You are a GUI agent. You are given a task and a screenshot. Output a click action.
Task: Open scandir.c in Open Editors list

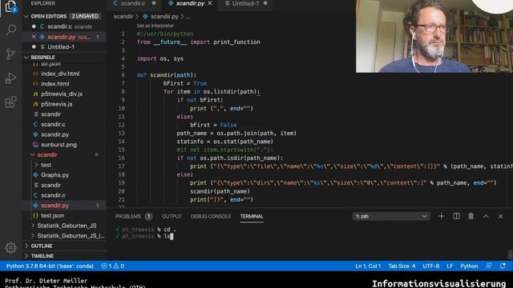tap(64, 26)
